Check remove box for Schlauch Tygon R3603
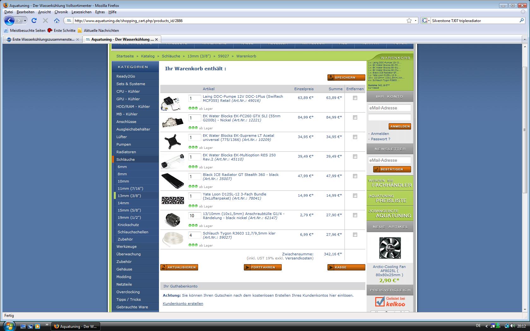 pos(355,235)
